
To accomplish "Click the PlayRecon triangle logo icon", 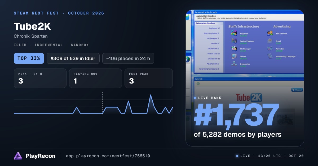I will pyautogui.click(x=18, y=156).
